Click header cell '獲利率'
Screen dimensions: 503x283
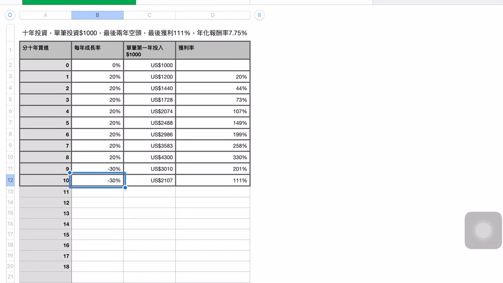pos(213,50)
